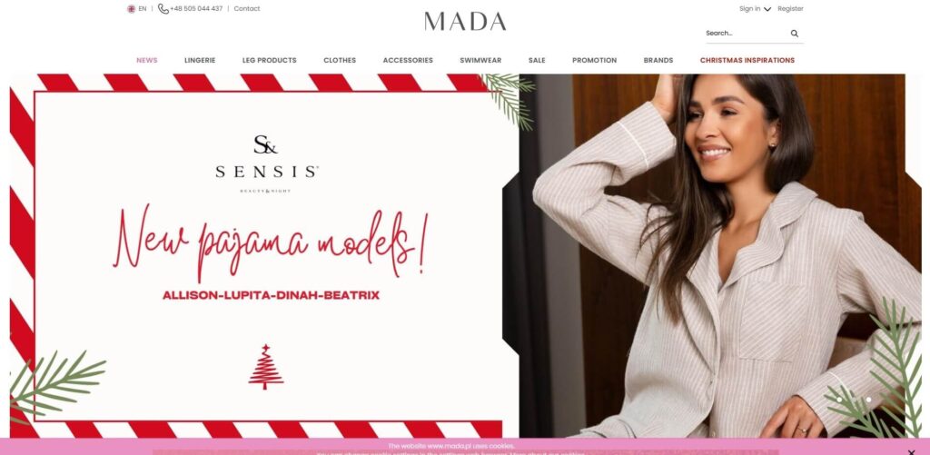Click the English flag language icon

point(131,9)
